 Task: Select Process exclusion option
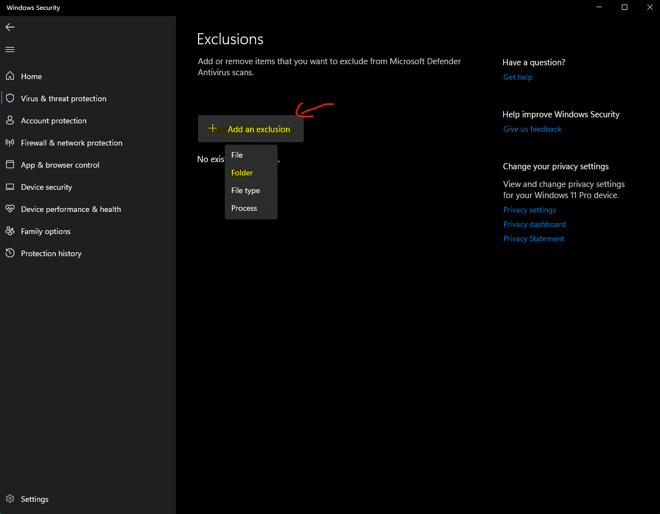pos(244,208)
